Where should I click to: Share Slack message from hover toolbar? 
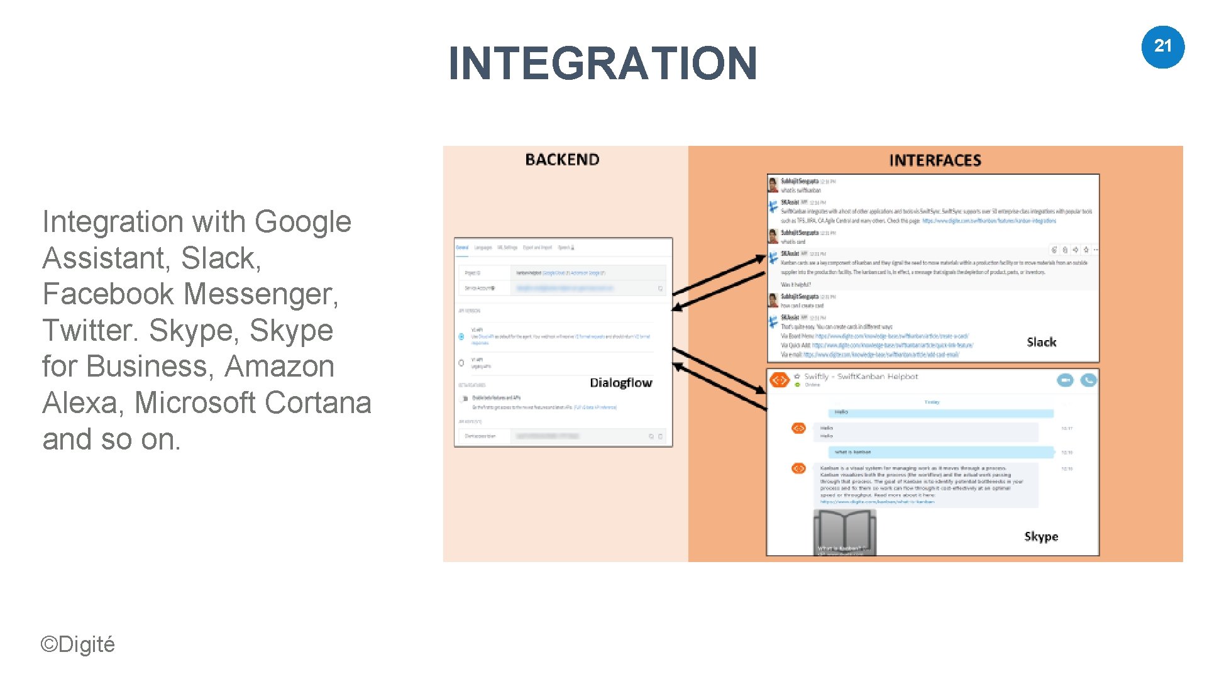[1076, 250]
